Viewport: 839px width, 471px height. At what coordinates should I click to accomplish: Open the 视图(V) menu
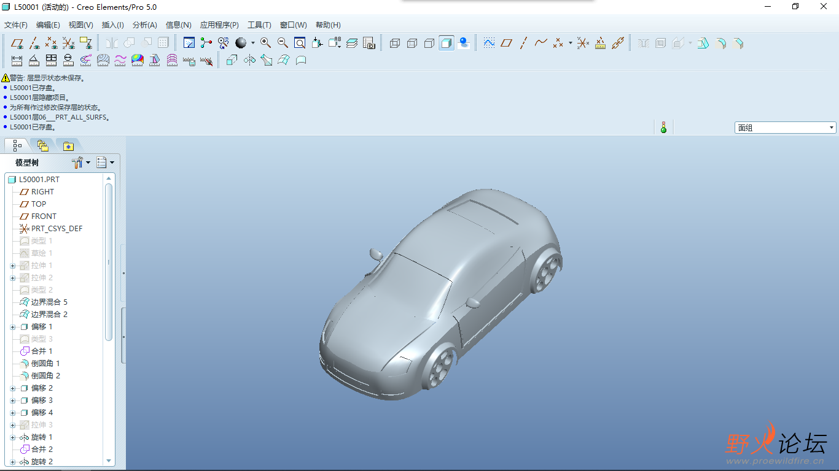click(80, 25)
